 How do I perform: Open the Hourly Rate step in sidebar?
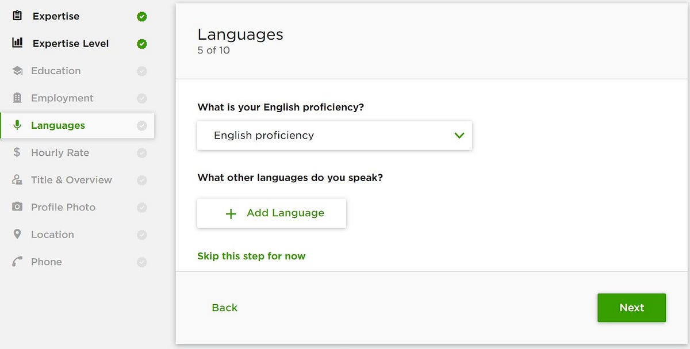point(60,152)
